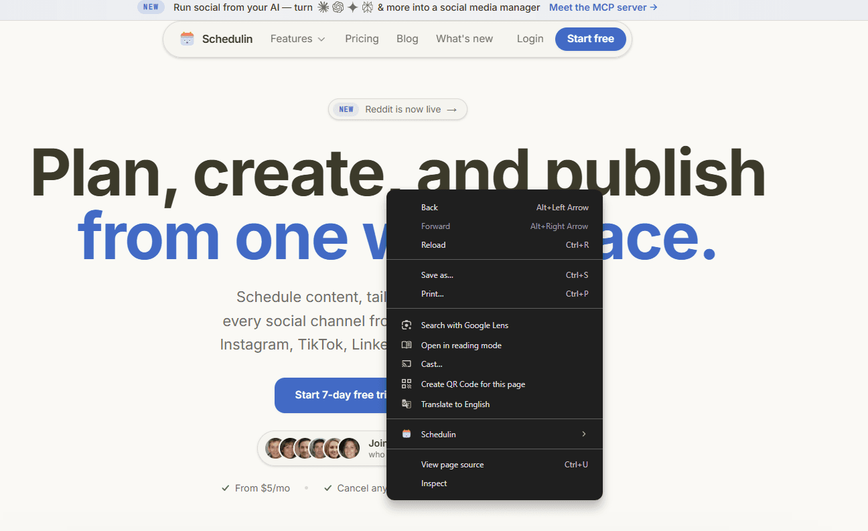Viewport: 868px width, 531px height.
Task: Click the arrow in Reddit is now live pill
Action: click(452, 110)
